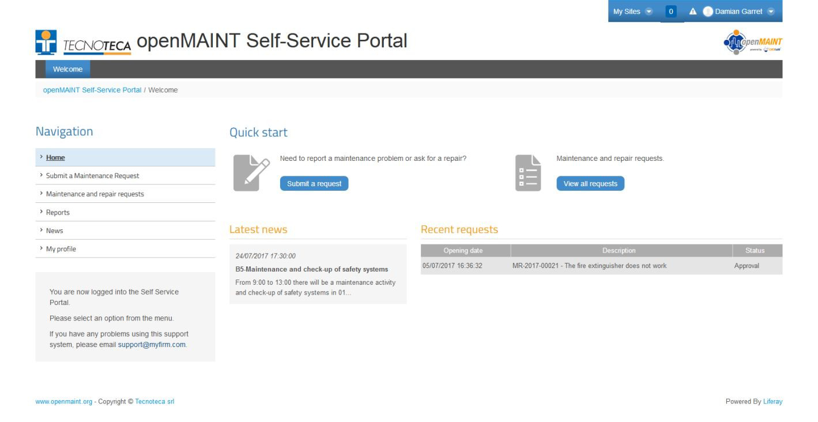Select the Welcome tab
This screenshot has width=818, height=422.
point(67,69)
